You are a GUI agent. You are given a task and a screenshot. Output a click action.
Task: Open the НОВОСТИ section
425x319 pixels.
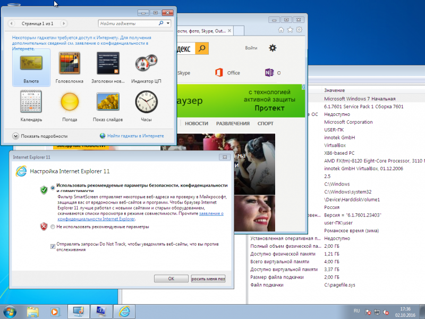tap(197, 123)
